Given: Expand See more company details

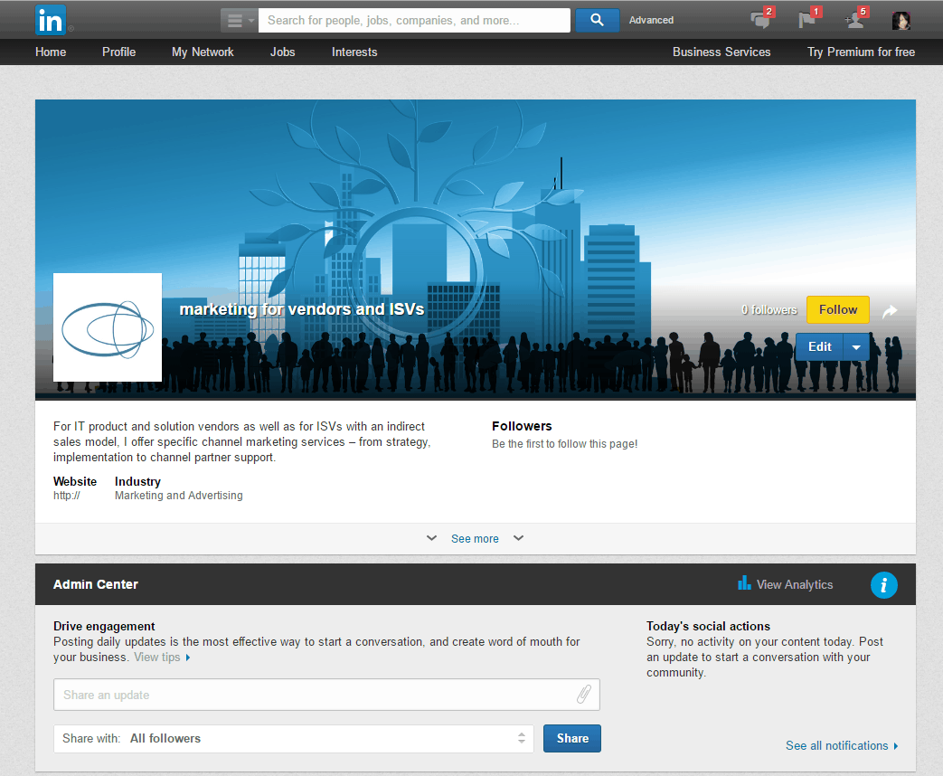Looking at the screenshot, I should pyautogui.click(x=475, y=538).
